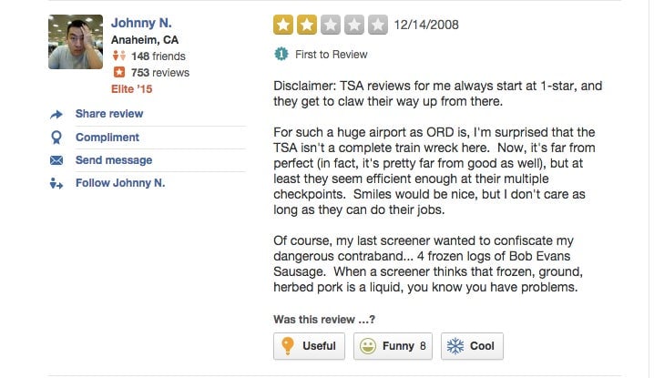The width and height of the screenshot is (654, 378).
Task: Select the Compliment link
Action: pos(107,138)
